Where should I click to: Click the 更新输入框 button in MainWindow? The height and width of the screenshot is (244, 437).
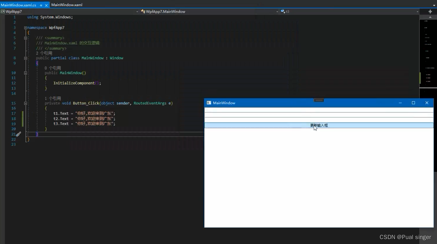[x=318, y=125]
